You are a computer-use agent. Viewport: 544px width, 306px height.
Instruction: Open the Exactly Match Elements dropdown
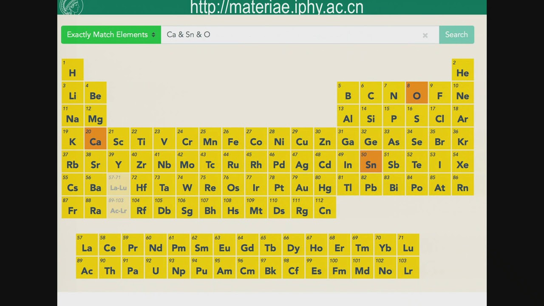pyautogui.click(x=111, y=35)
